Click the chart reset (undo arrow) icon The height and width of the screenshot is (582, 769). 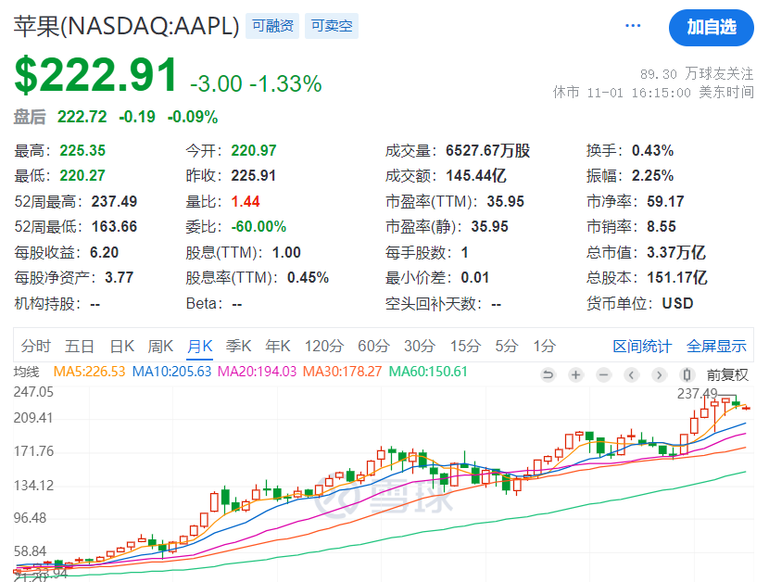coord(548,375)
